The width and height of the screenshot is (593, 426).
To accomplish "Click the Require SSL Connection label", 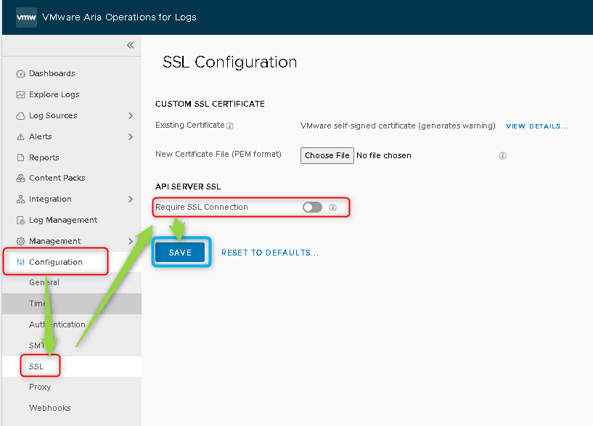I will 202,207.
